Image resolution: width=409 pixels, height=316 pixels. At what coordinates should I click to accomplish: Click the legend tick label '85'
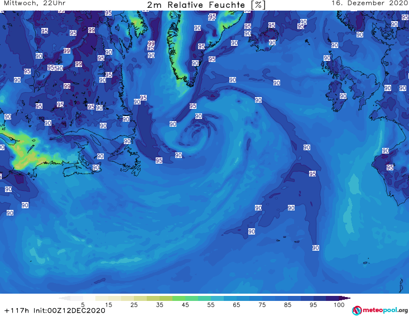(287, 304)
